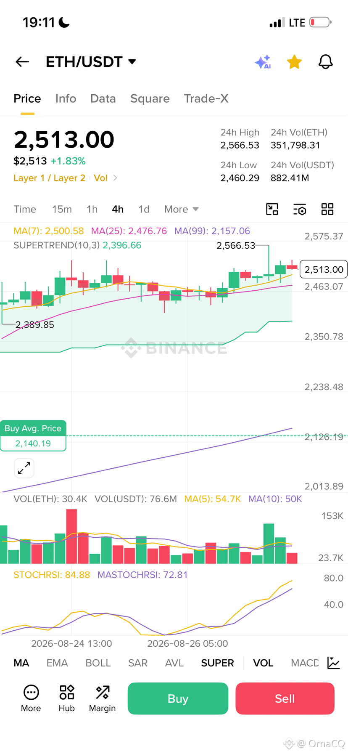Select the 1h chart interval
348x754 pixels.
pos(92,209)
